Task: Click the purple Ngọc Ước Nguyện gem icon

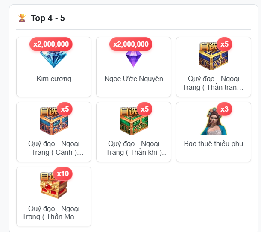Action: 134,59
